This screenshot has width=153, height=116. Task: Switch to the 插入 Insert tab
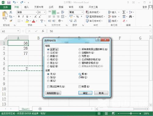point(27,7)
